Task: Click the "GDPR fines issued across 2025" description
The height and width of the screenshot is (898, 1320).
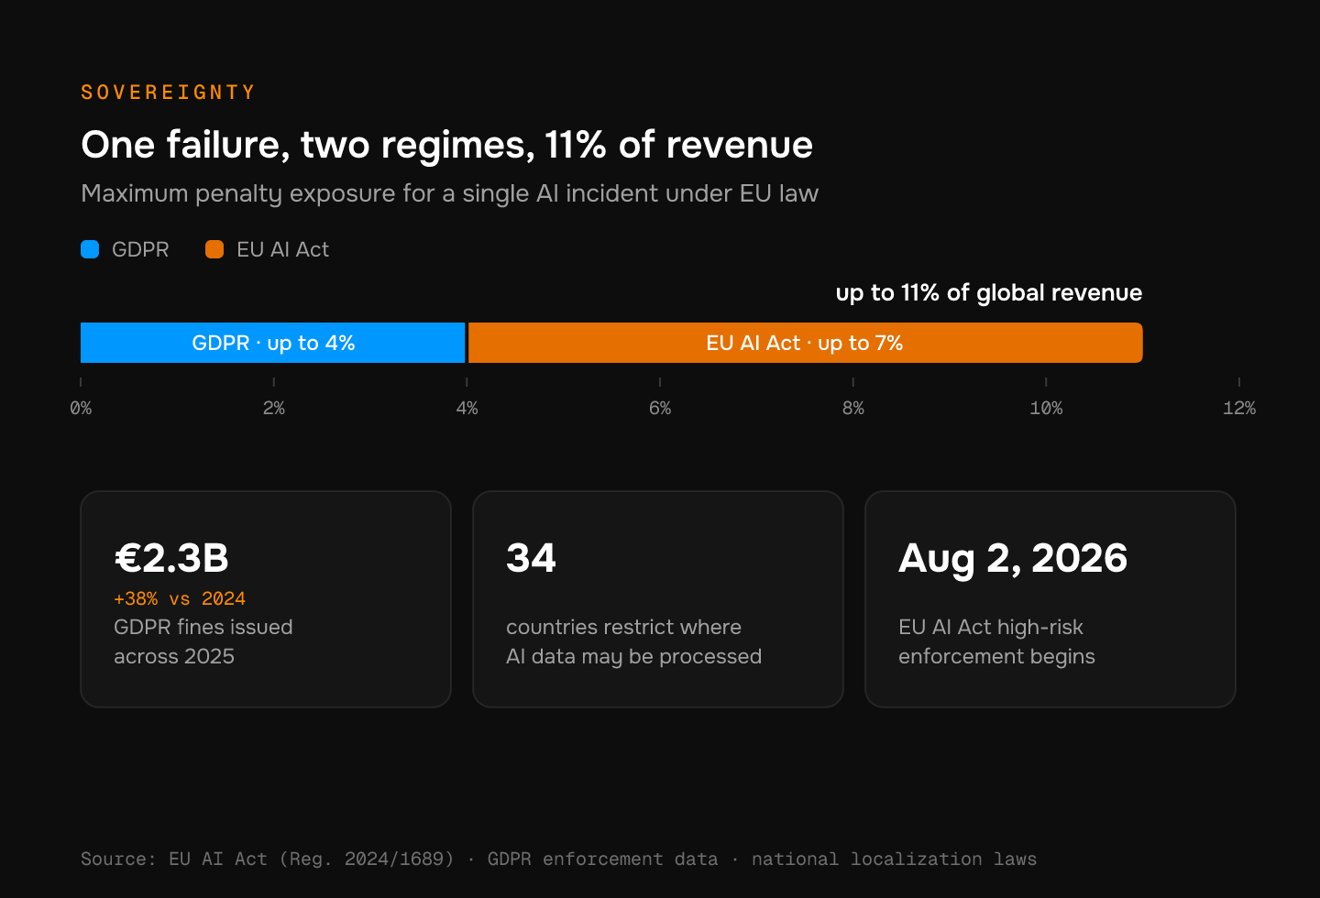Action: [203, 641]
